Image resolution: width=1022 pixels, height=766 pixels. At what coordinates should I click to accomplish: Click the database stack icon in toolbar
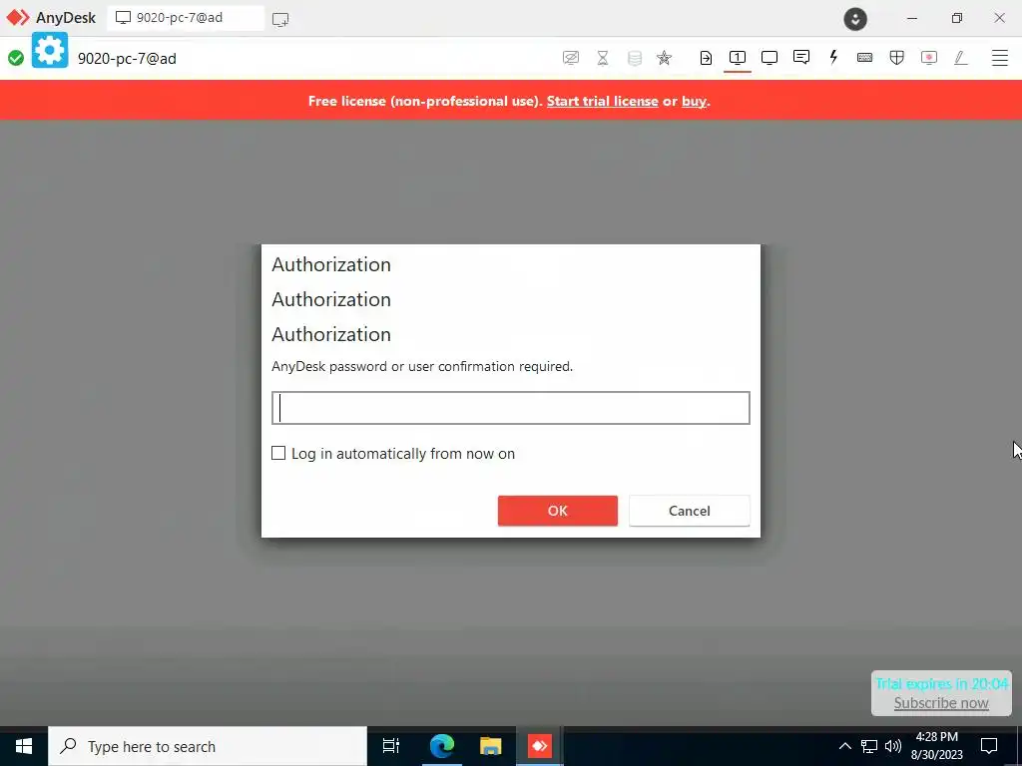click(634, 58)
